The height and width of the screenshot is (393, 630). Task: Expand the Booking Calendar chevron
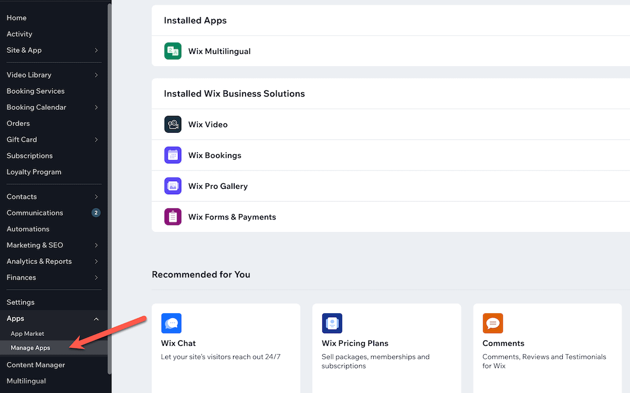pyautogui.click(x=96, y=108)
